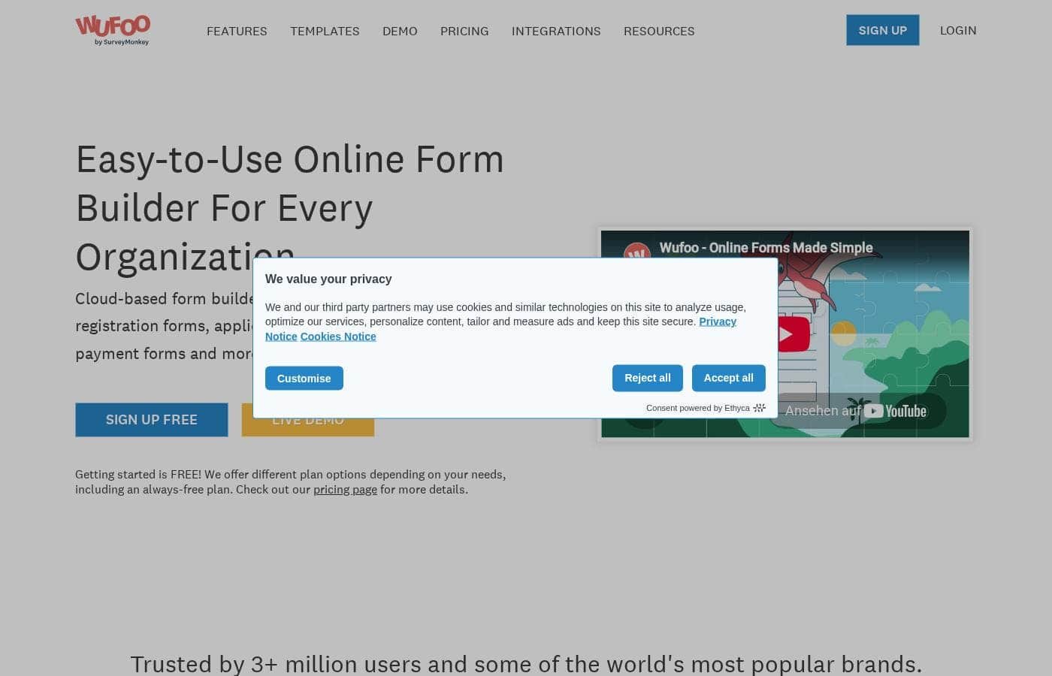Open the Privacy Notice link
The image size is (1052, 676).
click(x=718, y=321)
